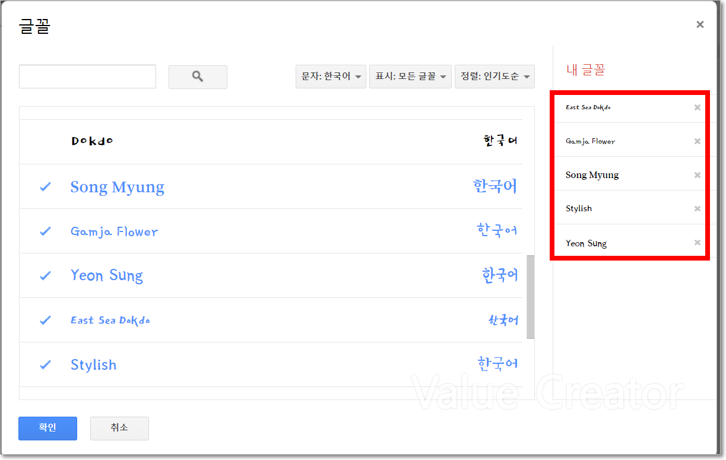The image size is (726, 460).
Task: Click 한국어 sample in Stylish row
Action: (497, 363)
